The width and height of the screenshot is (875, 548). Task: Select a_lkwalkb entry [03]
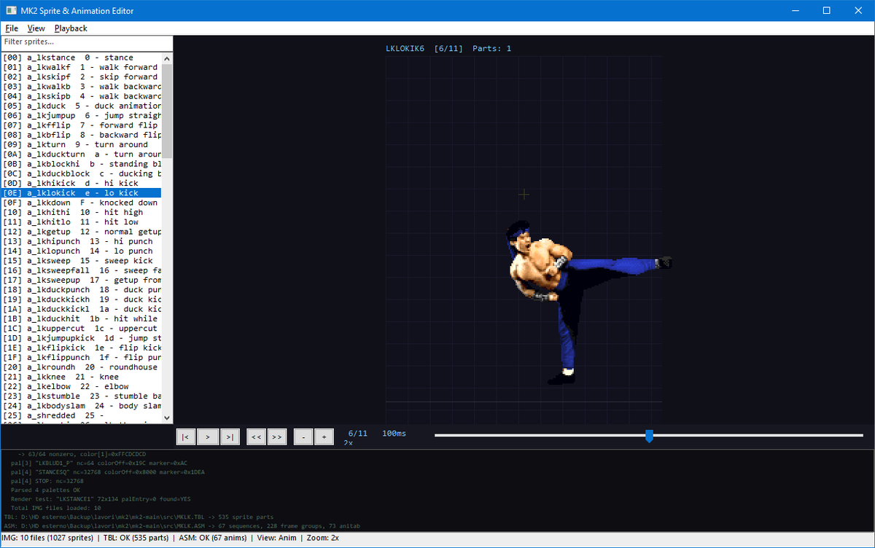(82, 87)
